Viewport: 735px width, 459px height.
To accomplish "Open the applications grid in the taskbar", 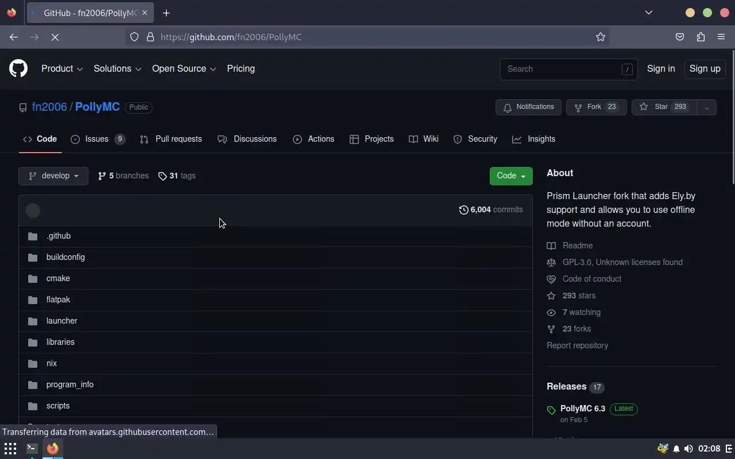I will pos(10,449).
